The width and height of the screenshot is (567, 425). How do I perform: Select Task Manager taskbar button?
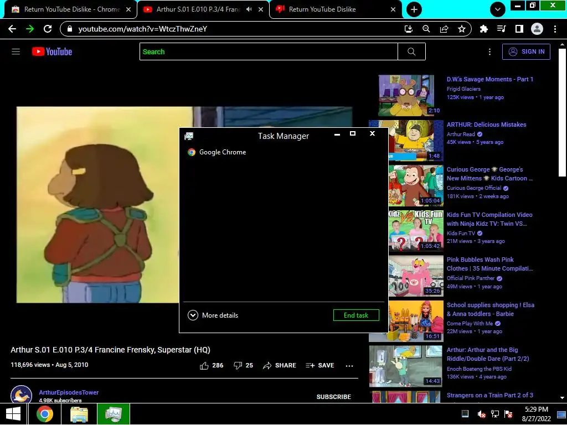(114, 414)
